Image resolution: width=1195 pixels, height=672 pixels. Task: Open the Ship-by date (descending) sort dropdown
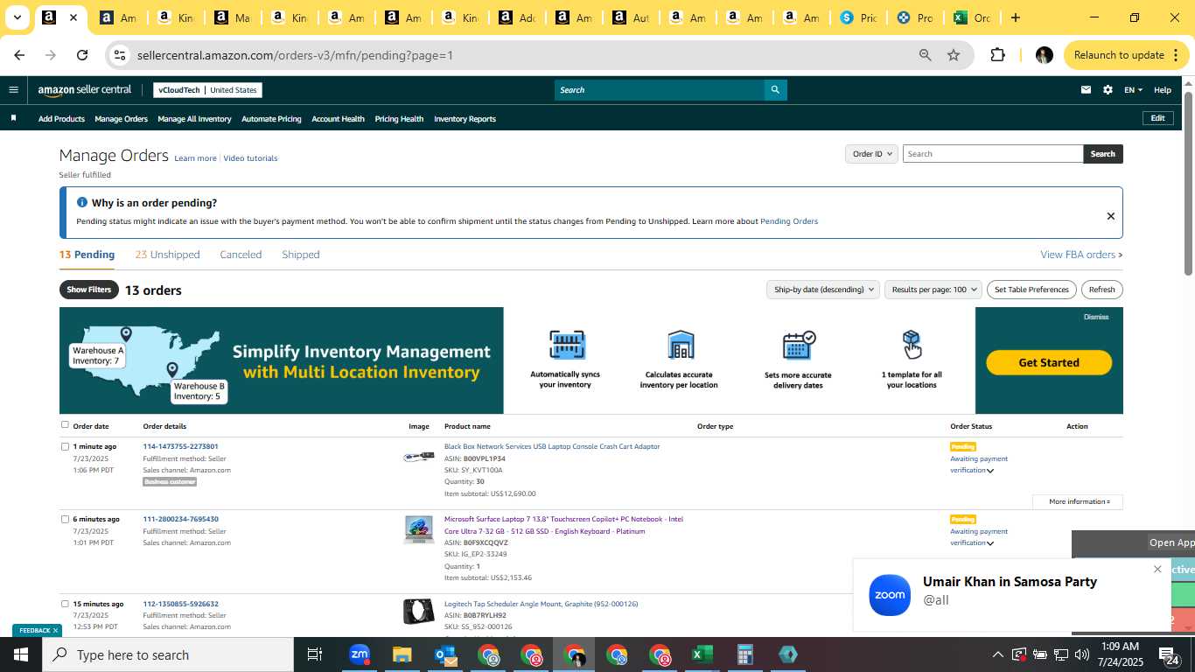tap(822, 290)
